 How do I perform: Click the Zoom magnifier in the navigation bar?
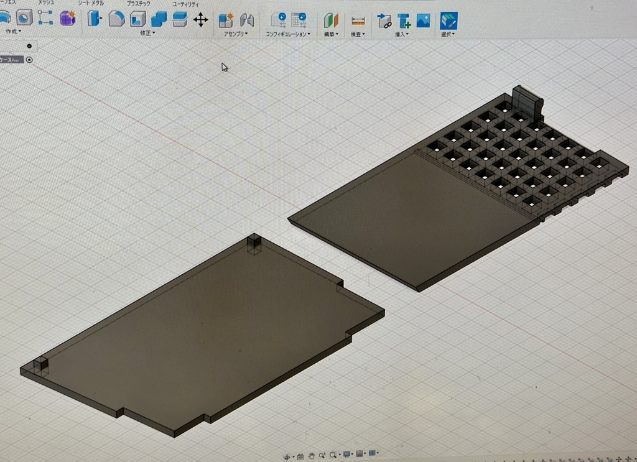click(x=322, y=454)
